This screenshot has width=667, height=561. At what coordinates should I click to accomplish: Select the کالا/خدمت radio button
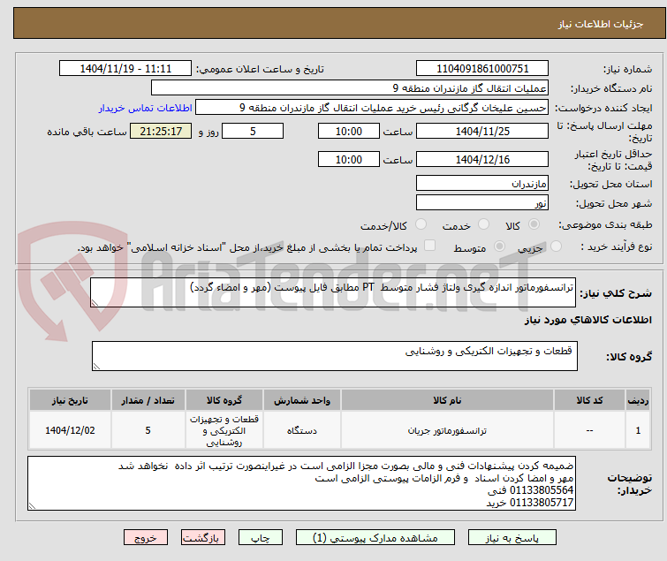421,224
